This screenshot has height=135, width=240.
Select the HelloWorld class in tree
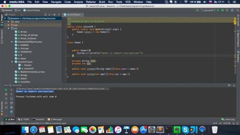(x=26, y=52)
